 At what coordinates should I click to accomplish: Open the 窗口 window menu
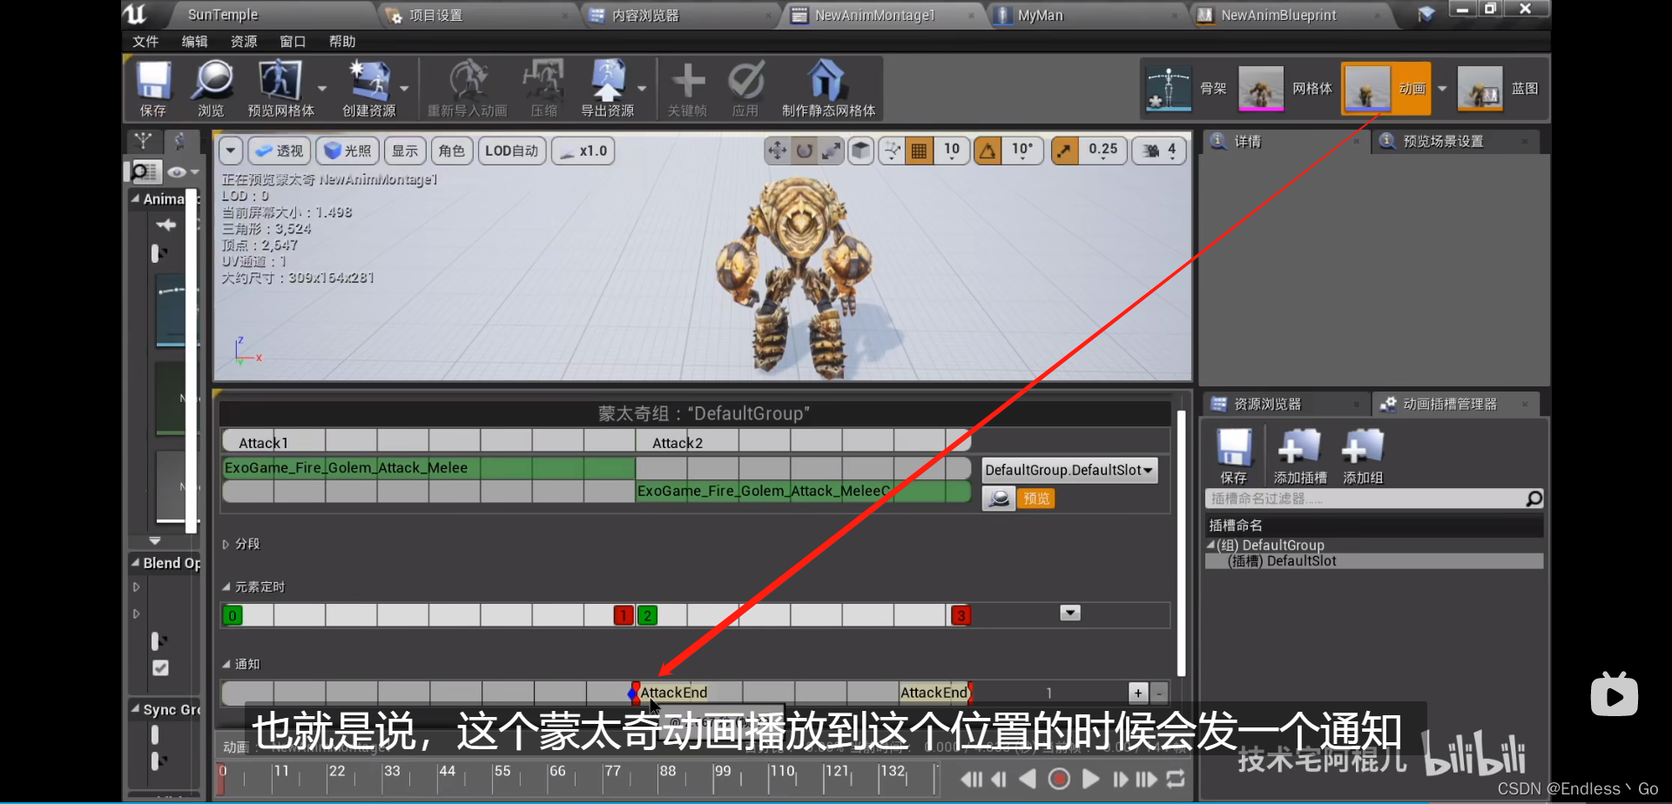pos(293,42)
